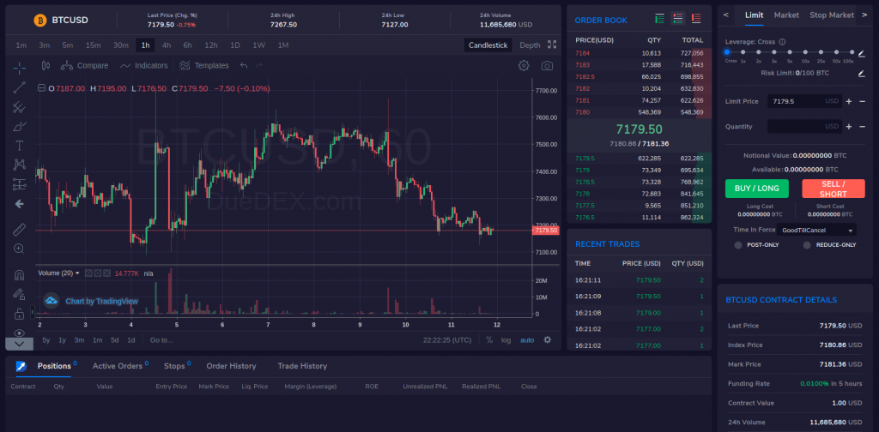Select the ruler measure tool
This screenshot has width=879, height=432.
coord(19,230)
